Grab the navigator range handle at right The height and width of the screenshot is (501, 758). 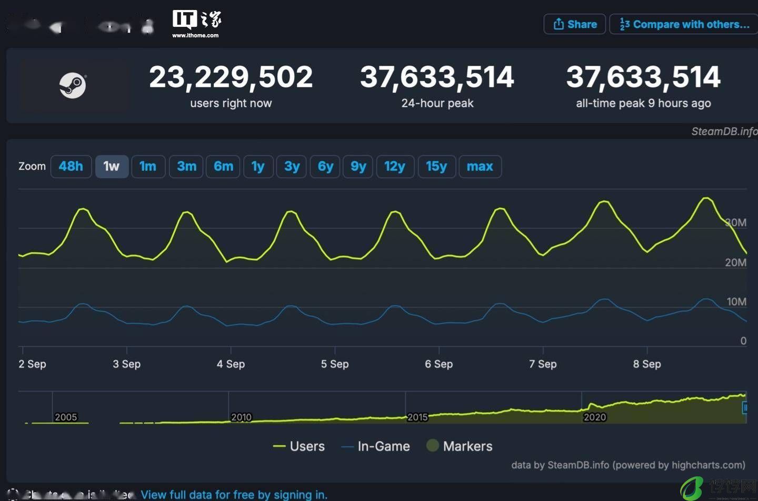(x=745, y=407)
